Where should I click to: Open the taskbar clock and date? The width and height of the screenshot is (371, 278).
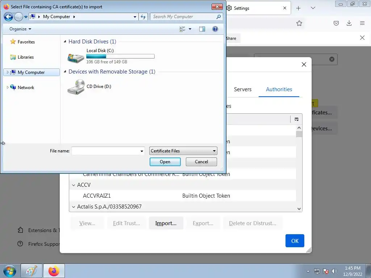pos(353,271)
